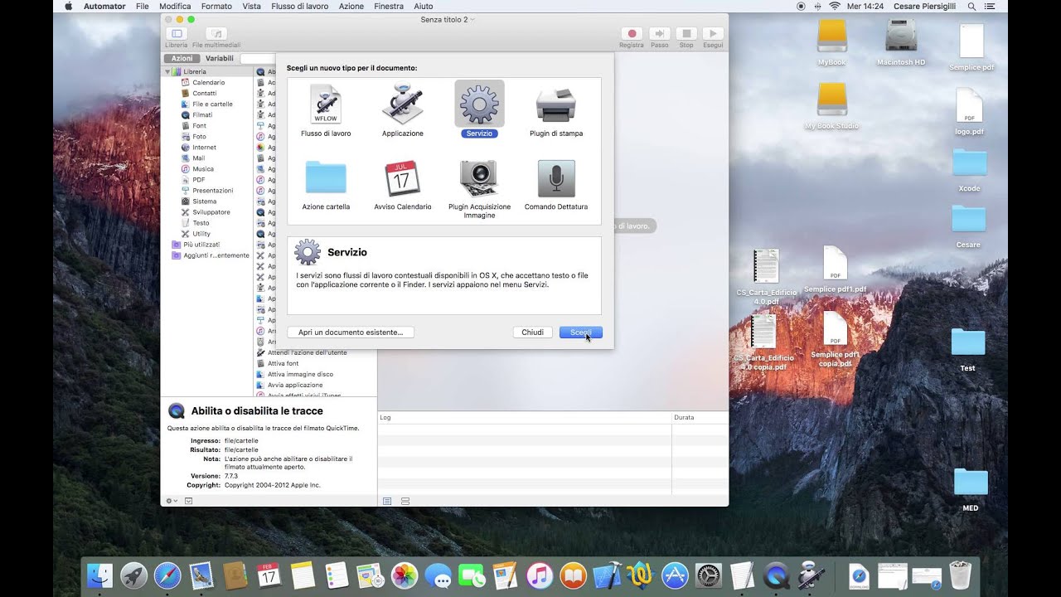Click the Libreria toolbar button
1061x597 pixels.
pos(177,36)
